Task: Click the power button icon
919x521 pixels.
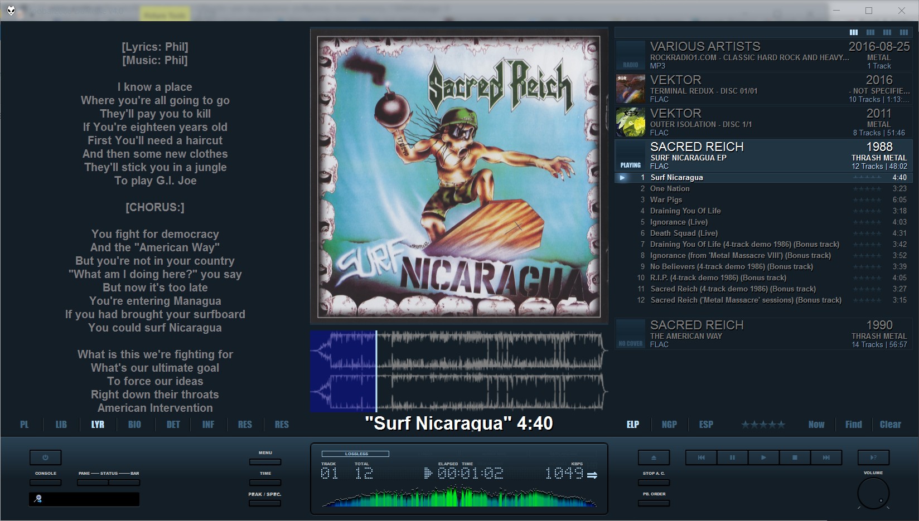Action: pos(45,457)
